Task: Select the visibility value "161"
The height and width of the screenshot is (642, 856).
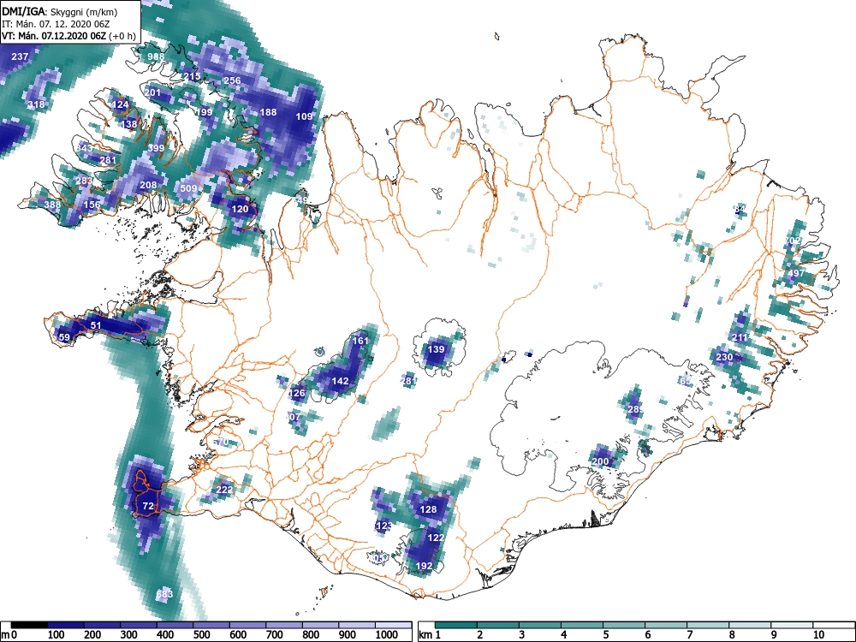Action: [x=360, y=341]
